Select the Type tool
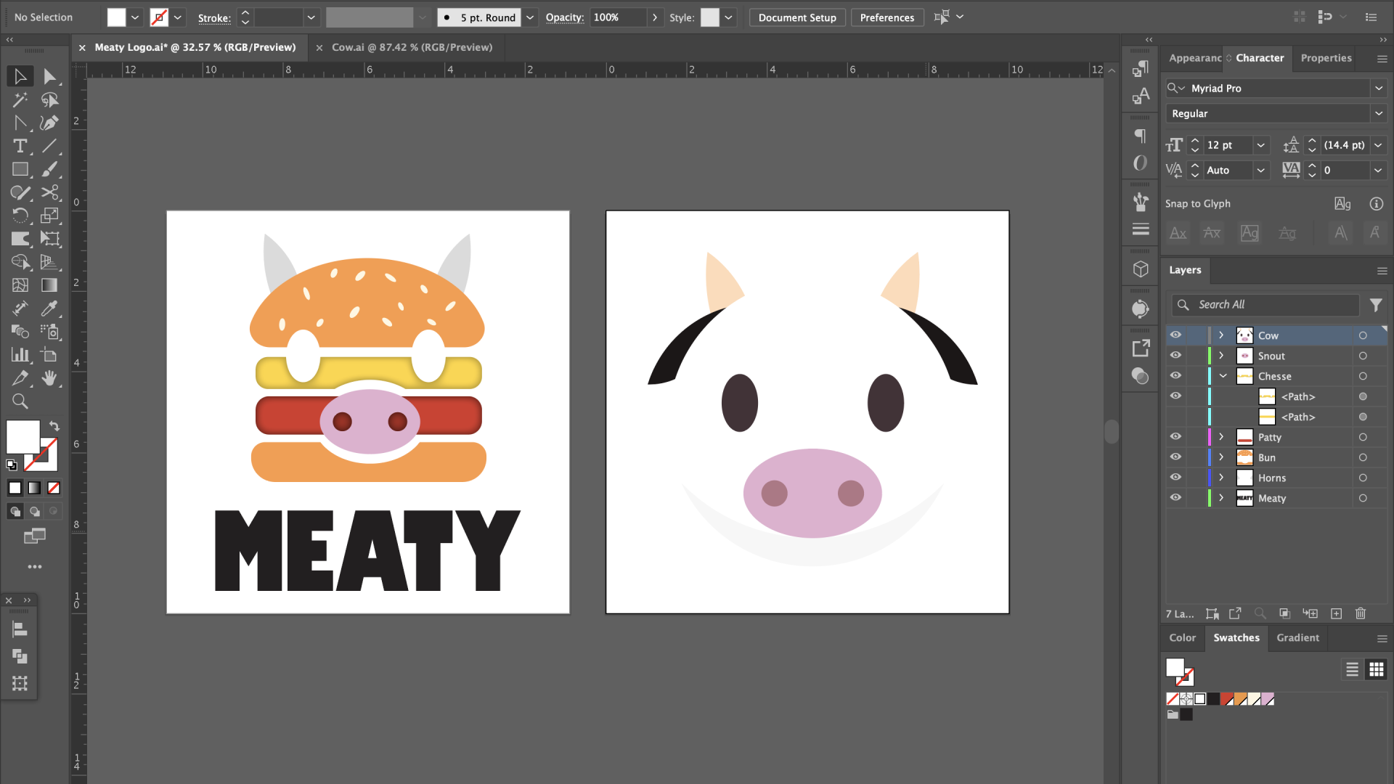 pos(20,146)
